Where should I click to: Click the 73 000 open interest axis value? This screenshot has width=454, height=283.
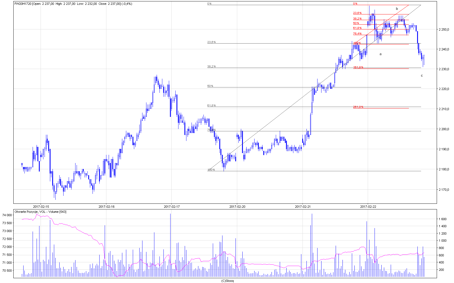pyautogui.click(x=7, y=231)
